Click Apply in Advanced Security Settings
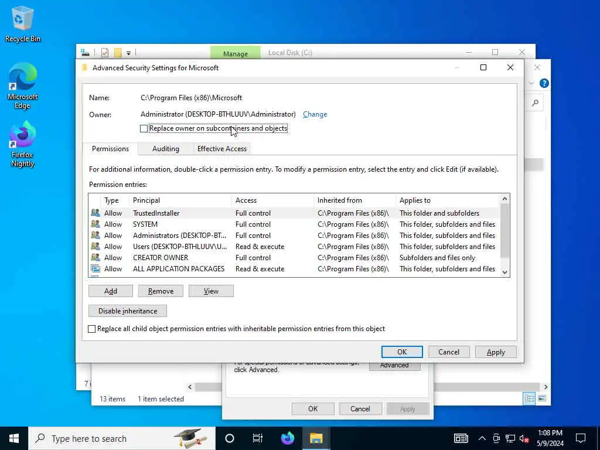The width and height of the screenshot is (600, 450). 496,352
